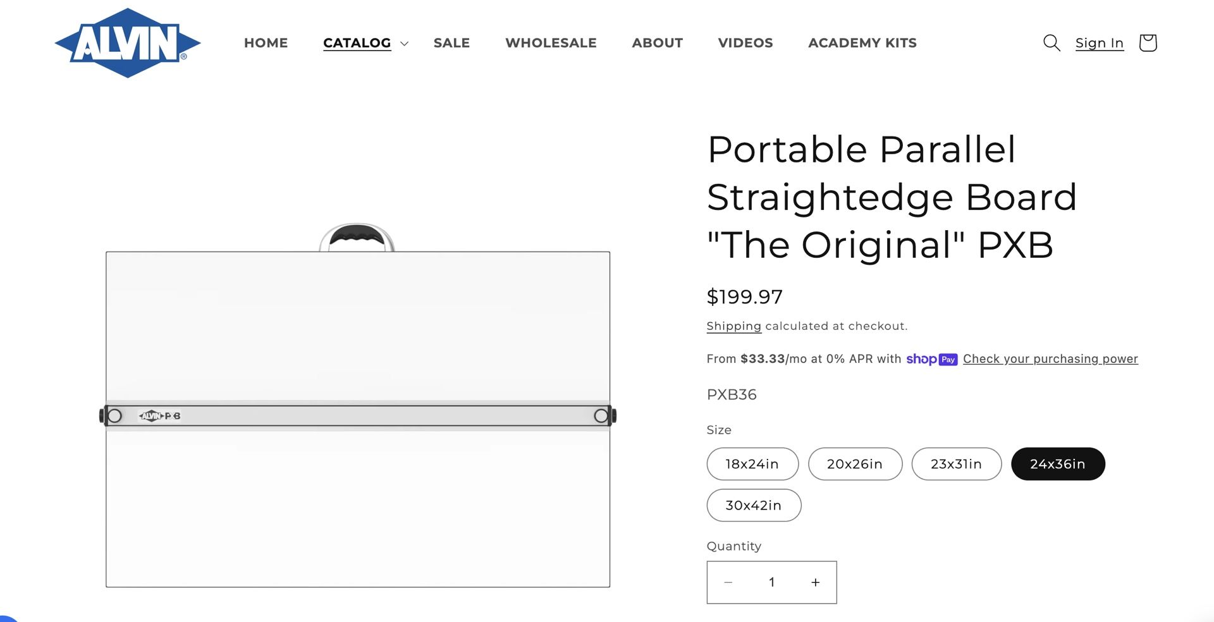The width and height of the screenshot is (1214, 622).
Task: Pick the 23x31in size option
Action: point(955,464)
